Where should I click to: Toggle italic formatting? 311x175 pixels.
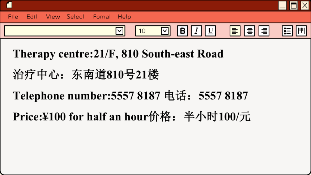pos(196,31)
